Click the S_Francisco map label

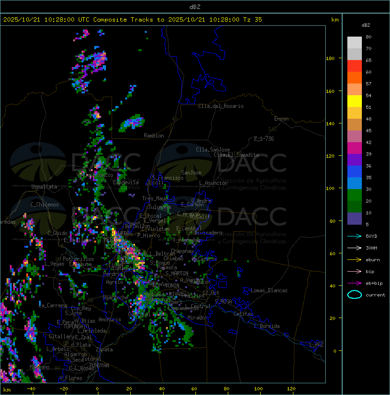[x=168, y=178]
